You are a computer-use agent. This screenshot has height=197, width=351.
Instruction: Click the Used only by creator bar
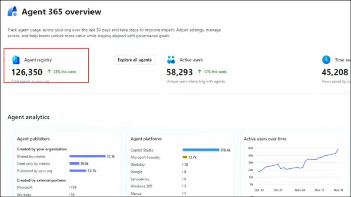pos(74,164)
